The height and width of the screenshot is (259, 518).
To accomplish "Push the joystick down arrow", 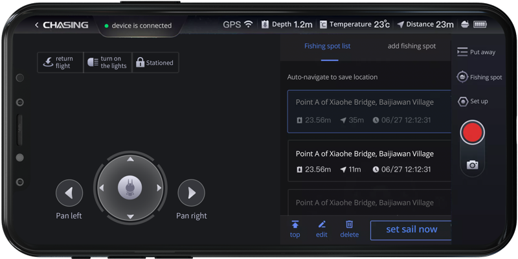I will 131,217.
